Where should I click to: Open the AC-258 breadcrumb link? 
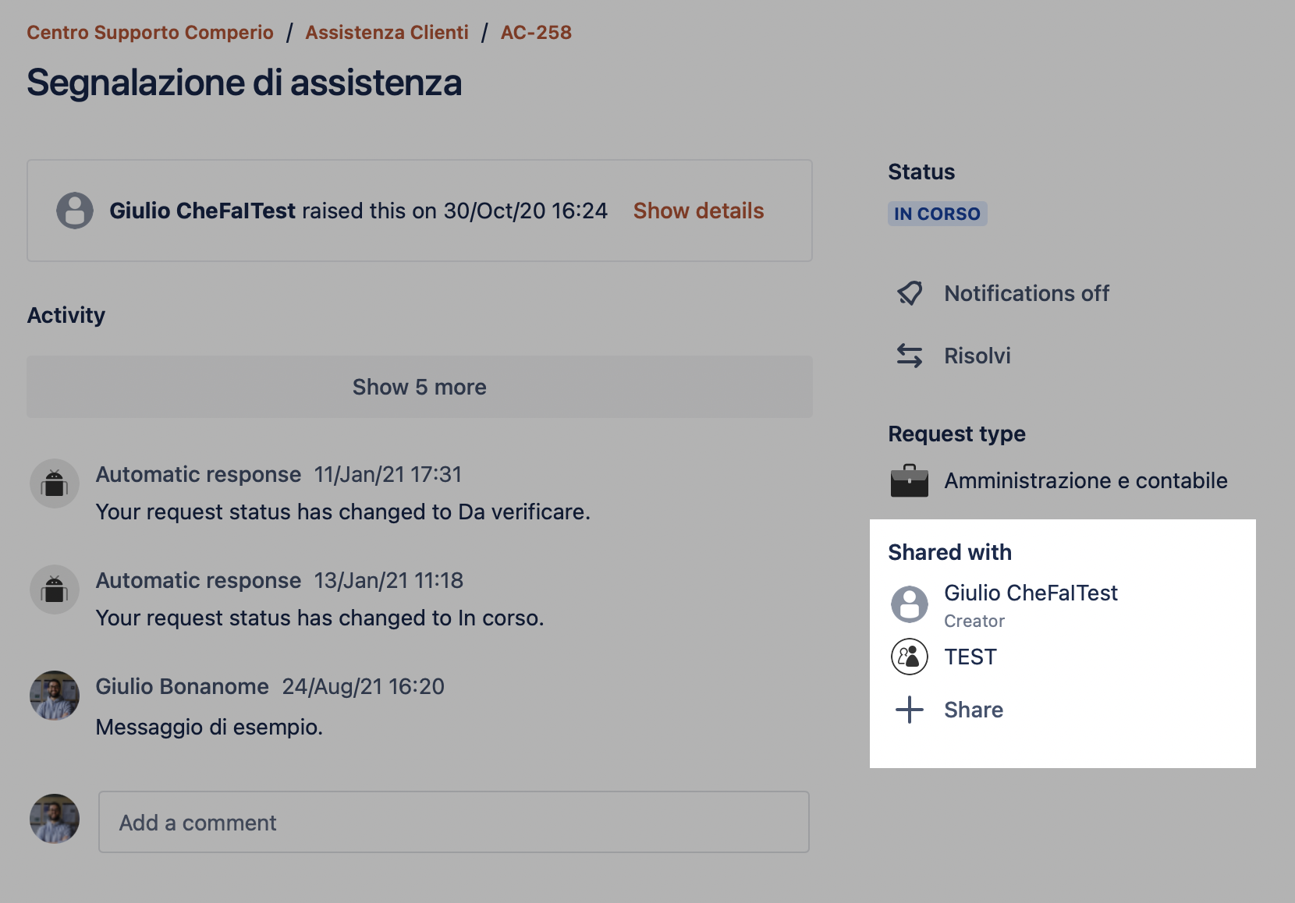[536, 32]
